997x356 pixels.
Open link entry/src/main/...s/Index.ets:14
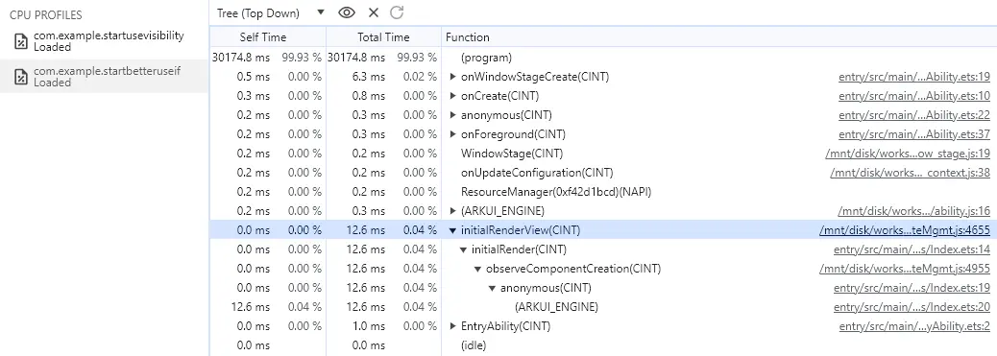(912, 249)
